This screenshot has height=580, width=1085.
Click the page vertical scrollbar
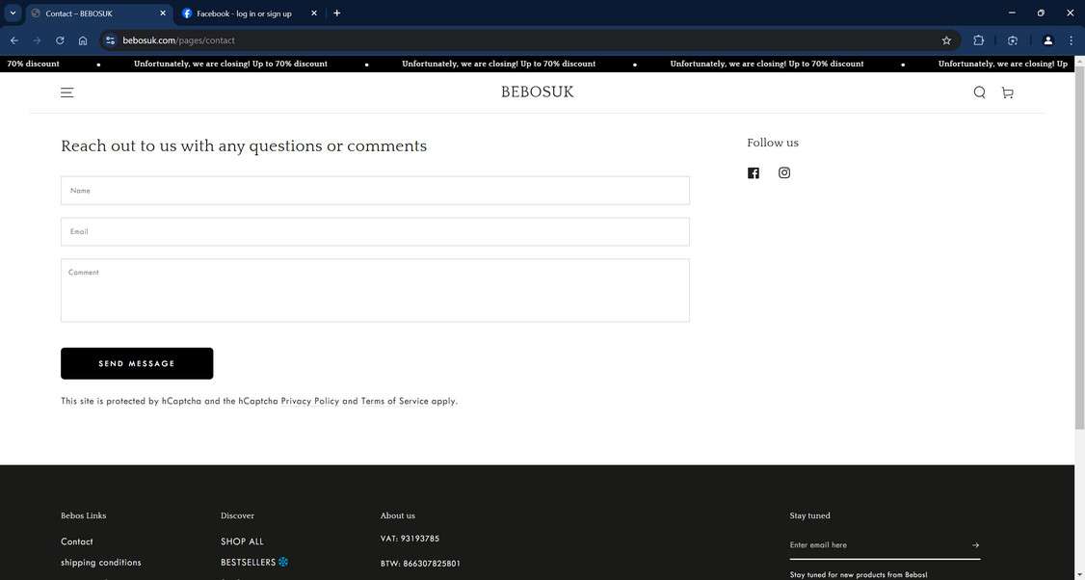1079,248
